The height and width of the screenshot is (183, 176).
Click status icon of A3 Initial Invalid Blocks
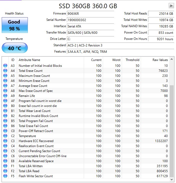(x=5, y=65)
